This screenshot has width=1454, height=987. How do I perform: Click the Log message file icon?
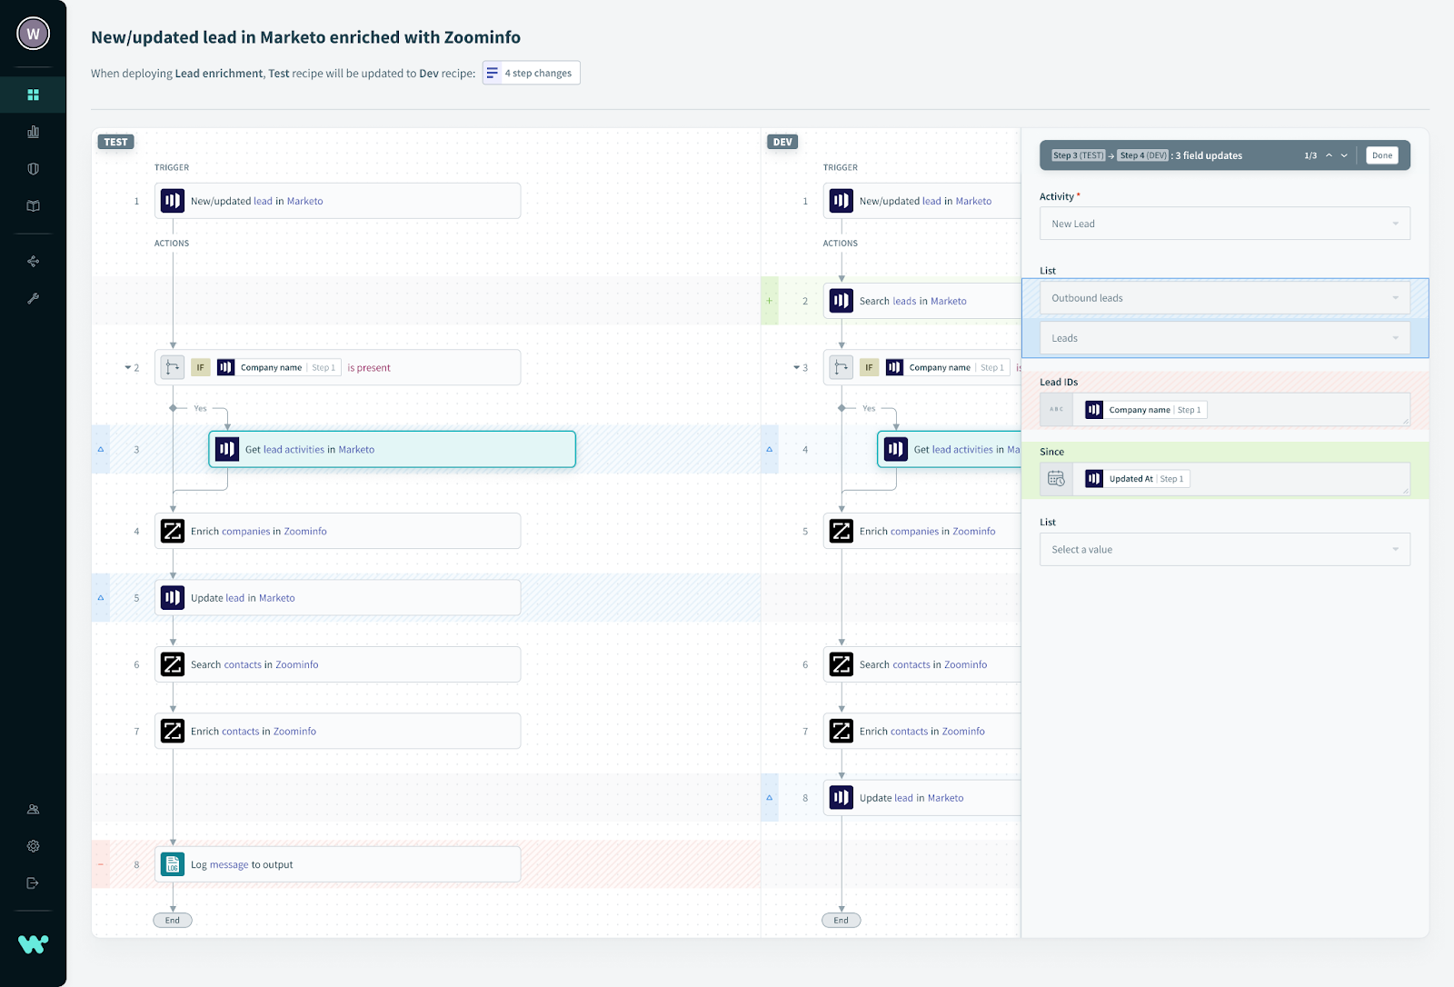pyautogui.click(x=173, y=864)
